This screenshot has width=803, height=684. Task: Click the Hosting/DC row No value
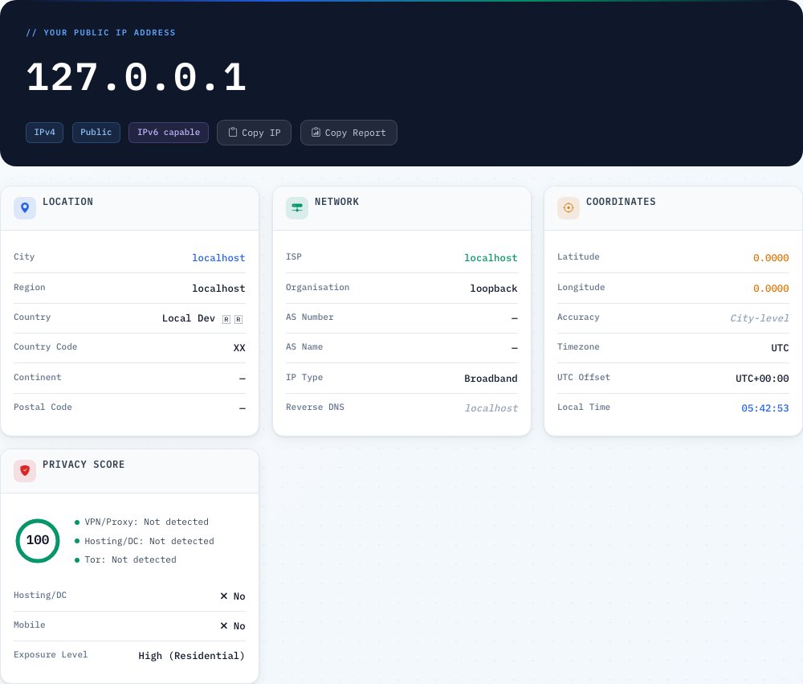pos(233,596)
